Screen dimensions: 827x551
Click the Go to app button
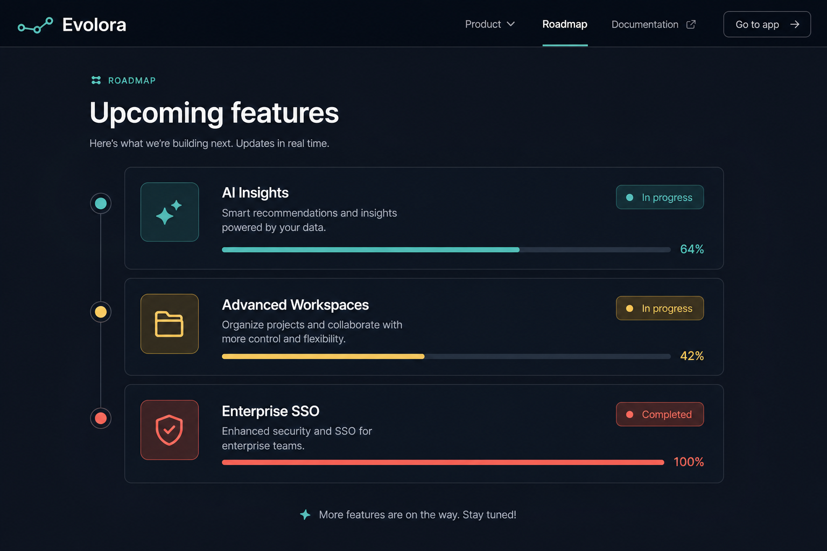pyautogui.click(x=767, y=24)
